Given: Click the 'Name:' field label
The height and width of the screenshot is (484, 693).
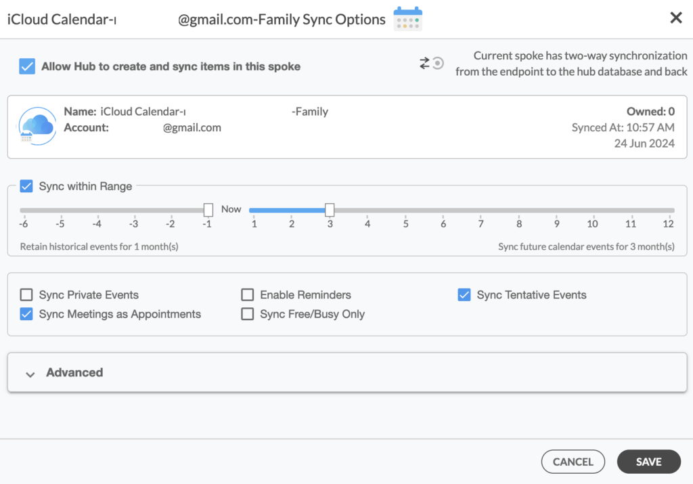Looking at the screenshot, I should click(x=80, y=112).
